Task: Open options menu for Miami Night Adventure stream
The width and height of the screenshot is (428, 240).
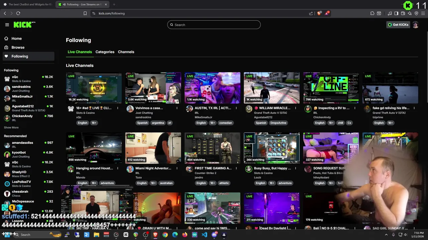Action: (x=177, y=168)
